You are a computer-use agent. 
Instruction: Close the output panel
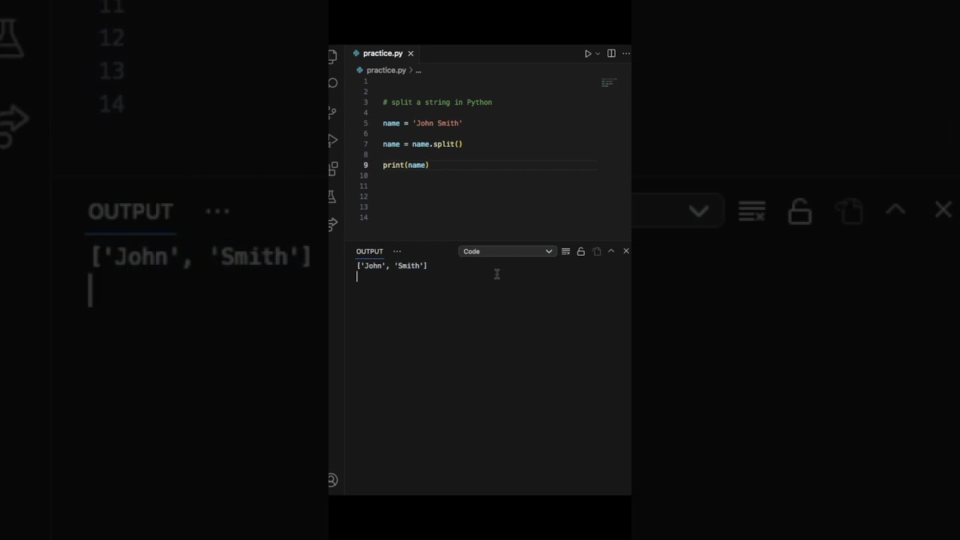(x=626, y=251)
